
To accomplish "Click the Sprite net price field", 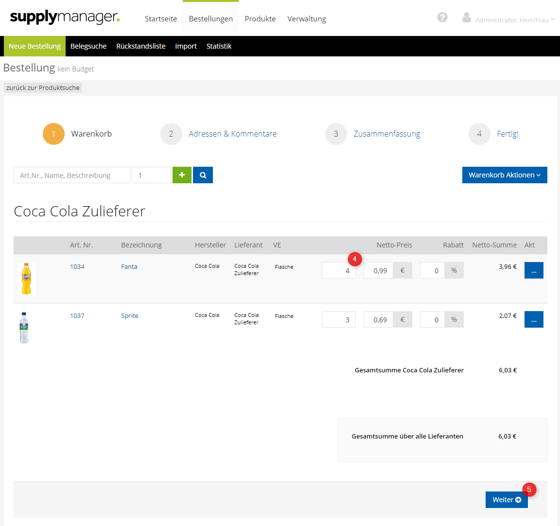I will coord(378,320).
